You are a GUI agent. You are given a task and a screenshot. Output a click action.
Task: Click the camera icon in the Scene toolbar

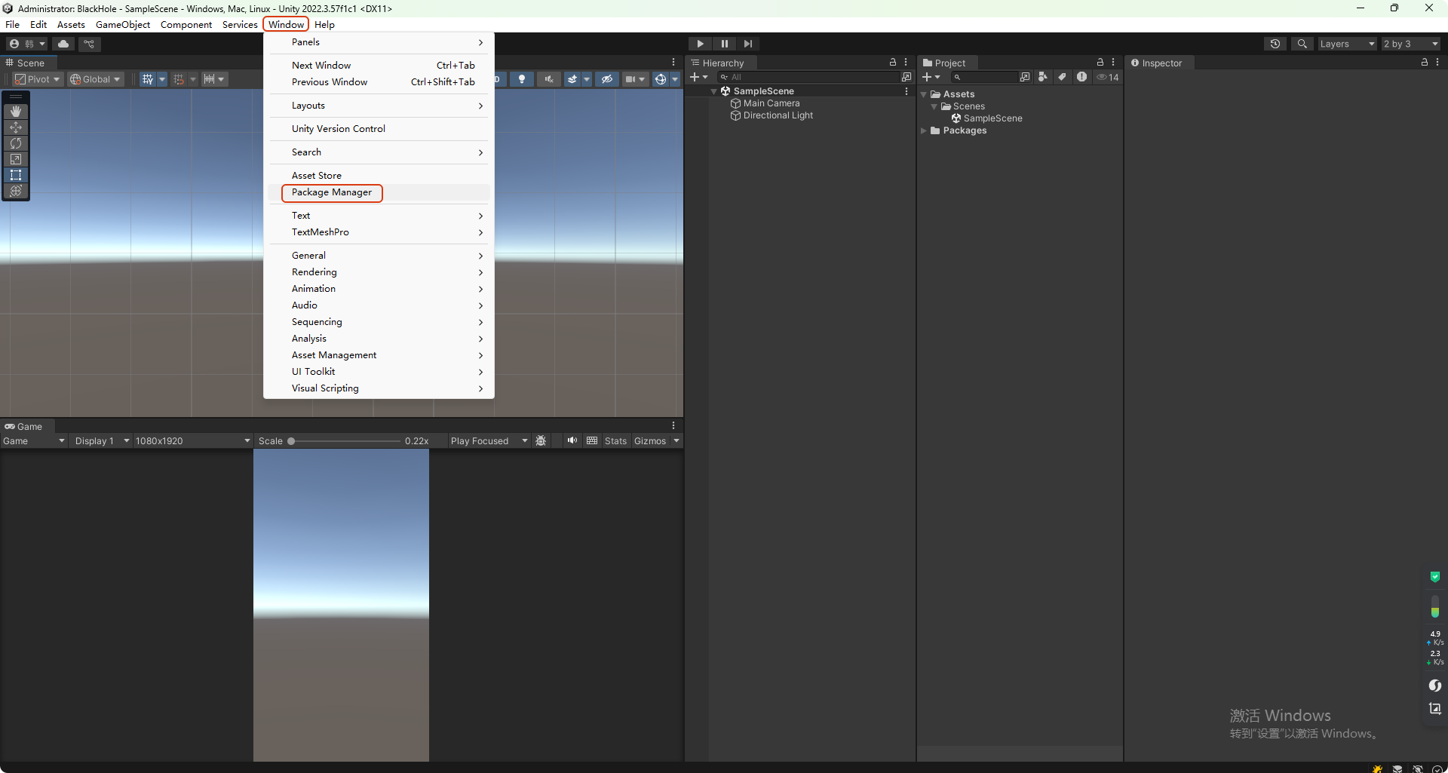click(631, 78)
